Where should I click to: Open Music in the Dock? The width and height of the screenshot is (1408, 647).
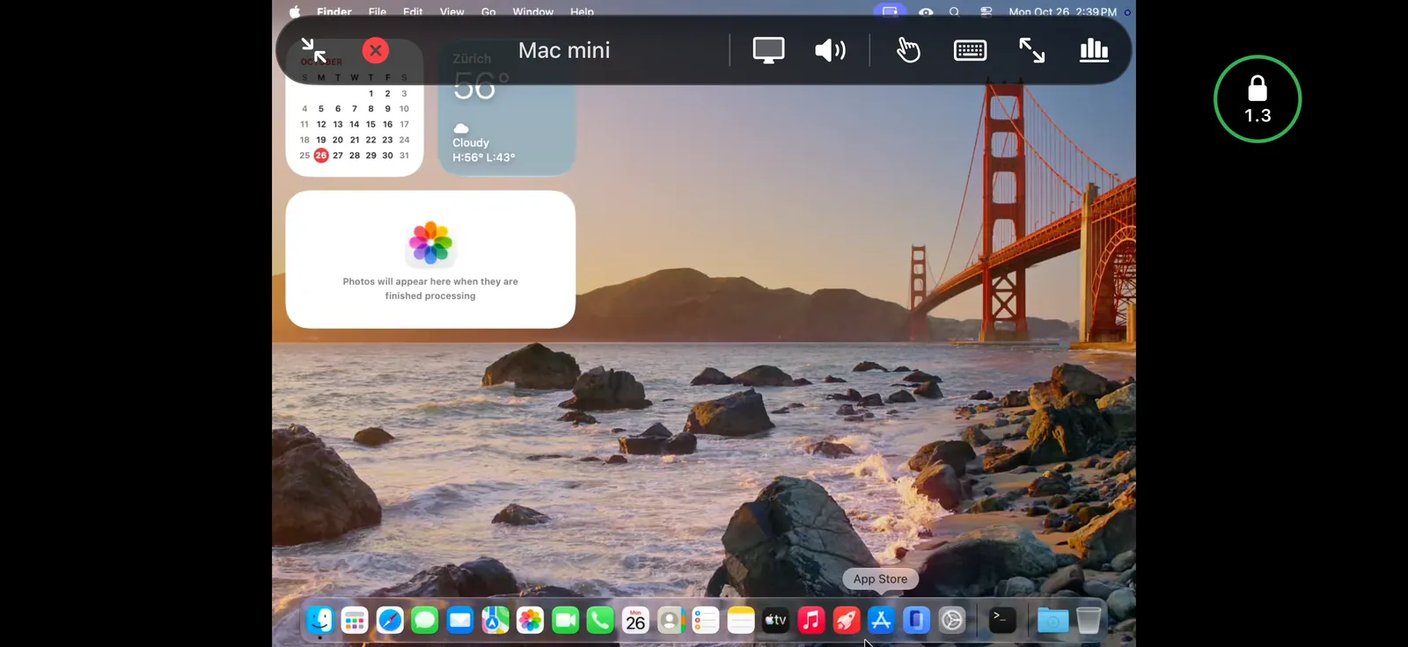810,621
